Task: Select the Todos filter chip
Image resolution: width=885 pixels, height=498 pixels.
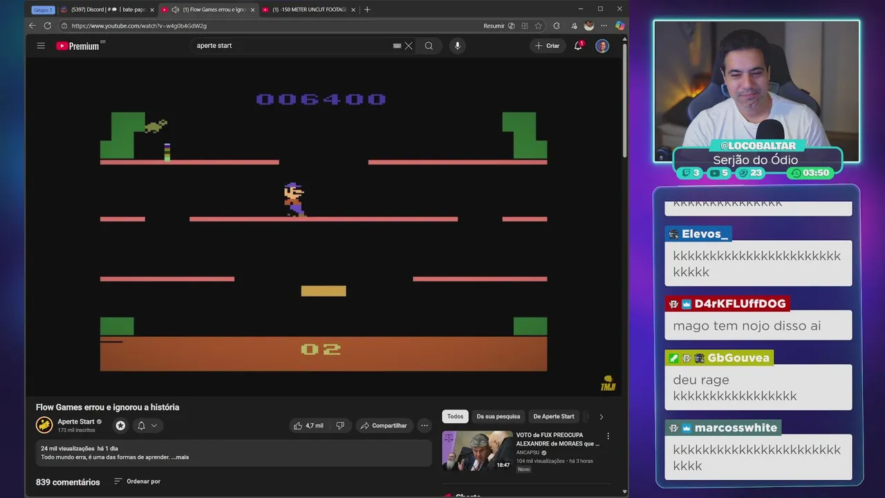Action: 455,416
